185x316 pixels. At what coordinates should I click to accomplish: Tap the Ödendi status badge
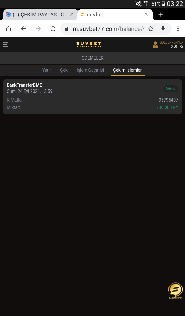(x=171, y=89)
